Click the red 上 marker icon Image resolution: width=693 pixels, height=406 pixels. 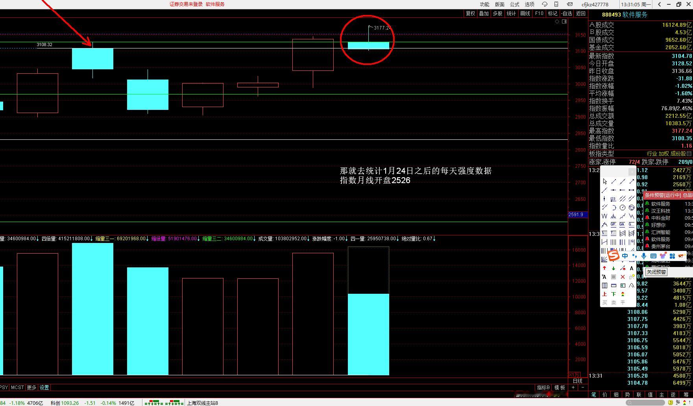(604, 294)
